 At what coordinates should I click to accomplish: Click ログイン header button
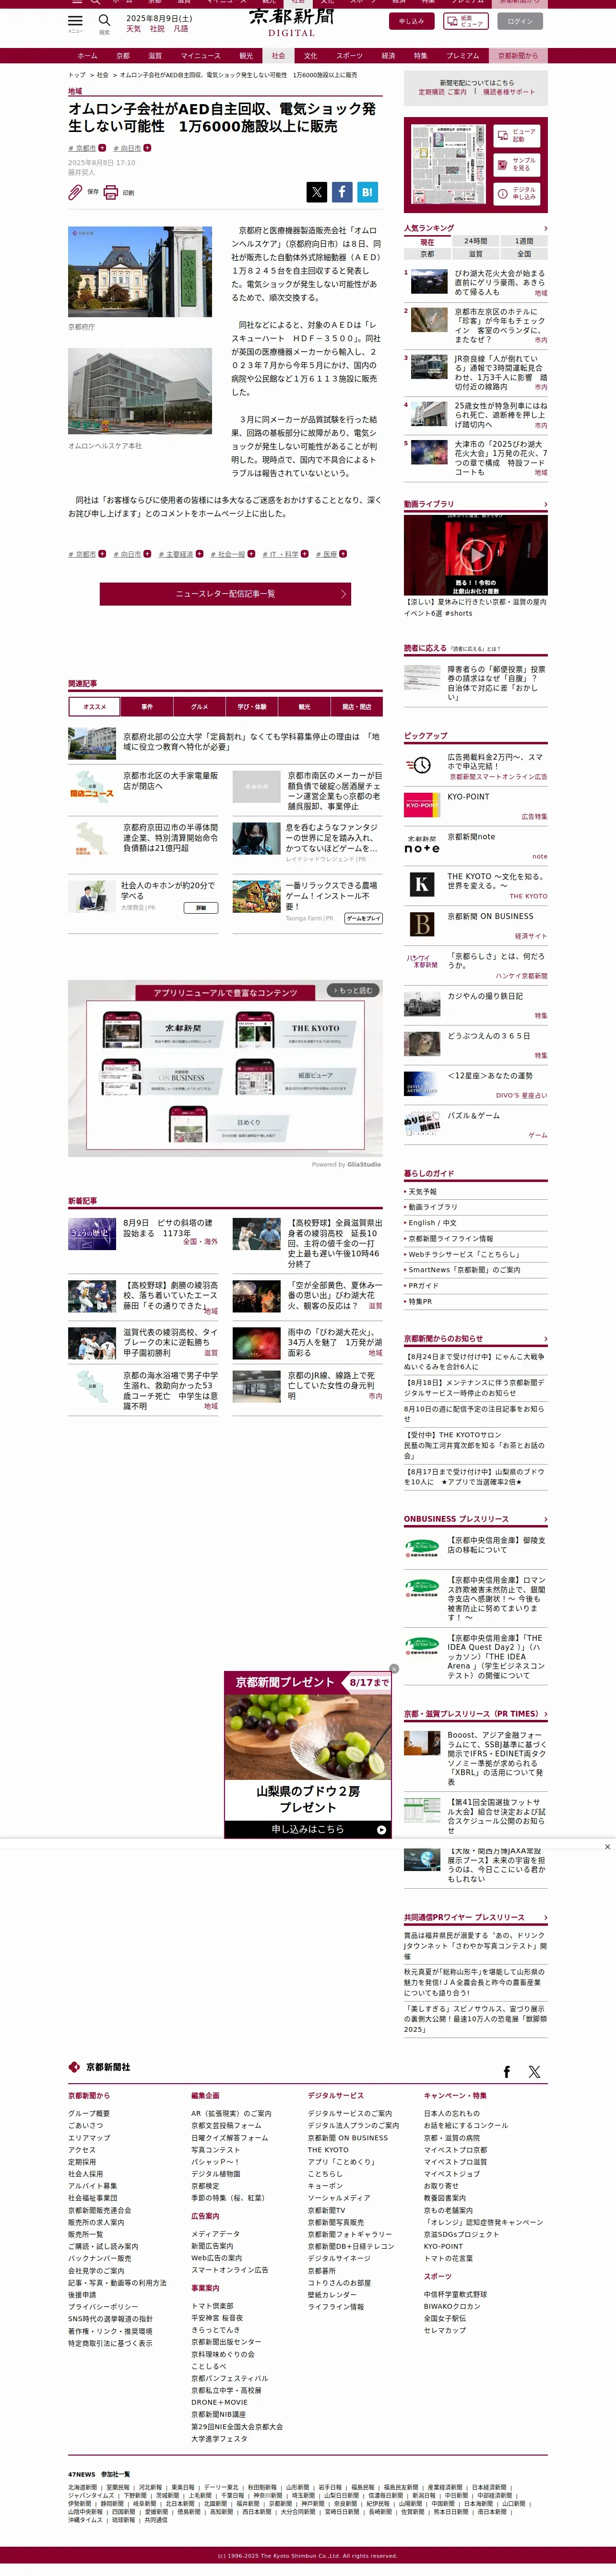click(520, 21)
